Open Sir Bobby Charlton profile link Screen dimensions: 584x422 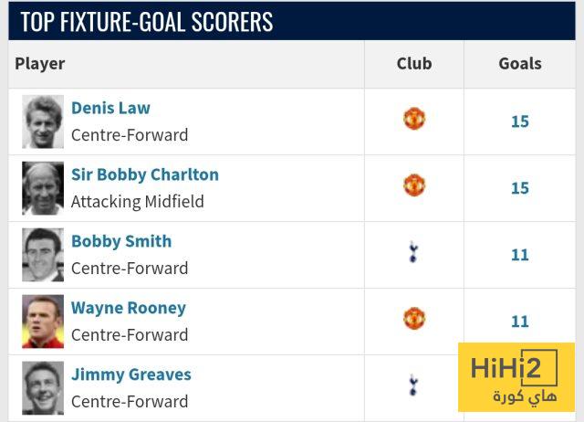(144, 174)
